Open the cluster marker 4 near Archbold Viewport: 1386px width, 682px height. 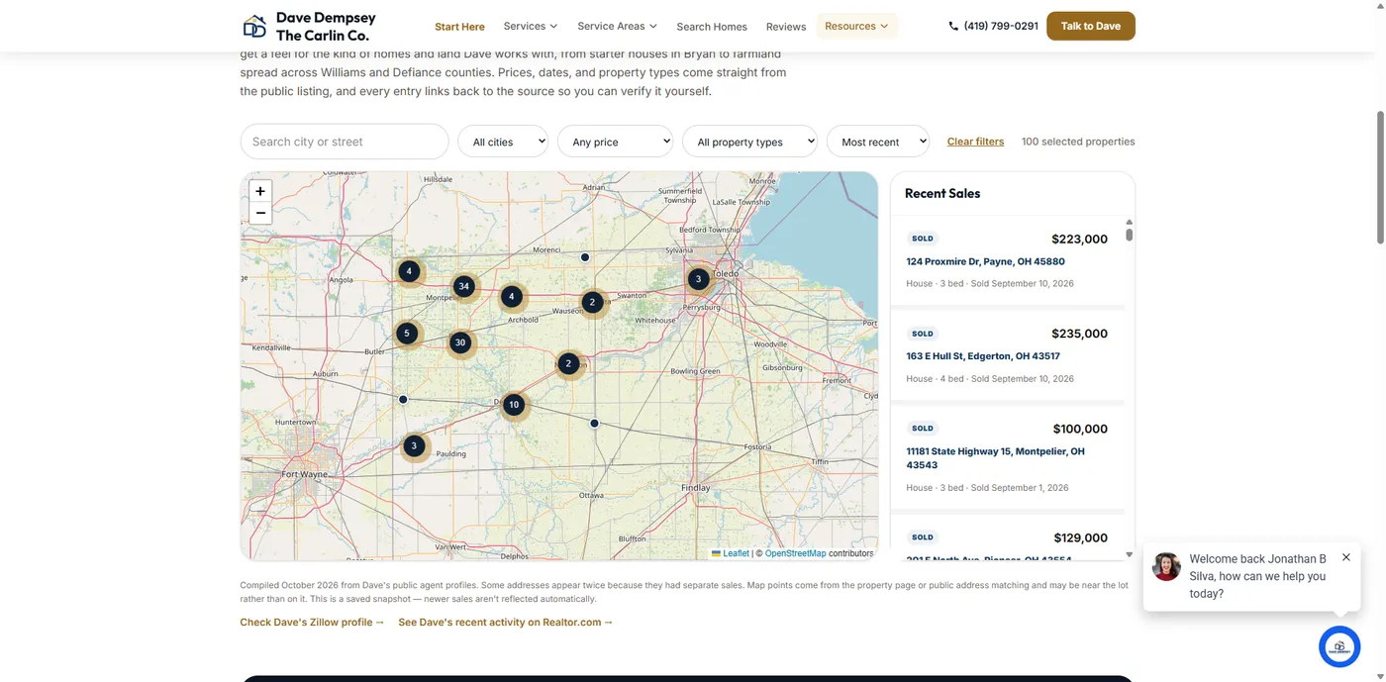coord(511,296)
